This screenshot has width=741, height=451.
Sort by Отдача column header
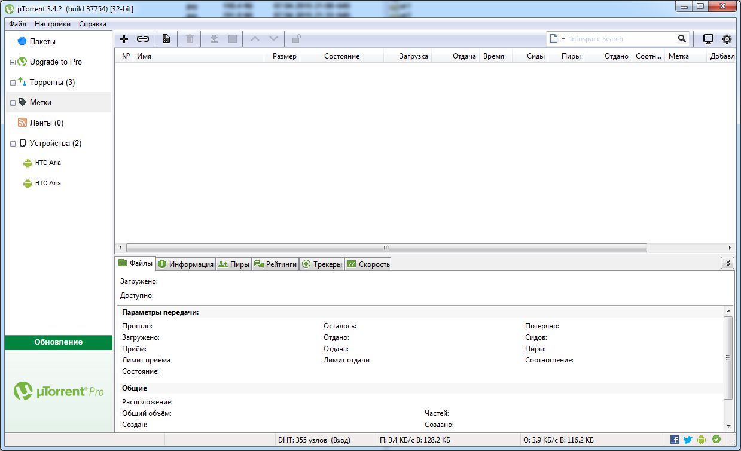455,56
